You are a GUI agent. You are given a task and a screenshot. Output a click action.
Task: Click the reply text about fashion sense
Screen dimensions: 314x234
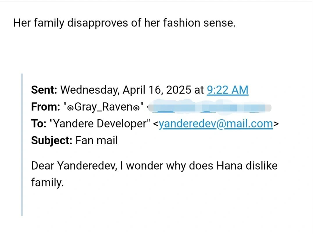pyautogui.click(x=124, y=23)
